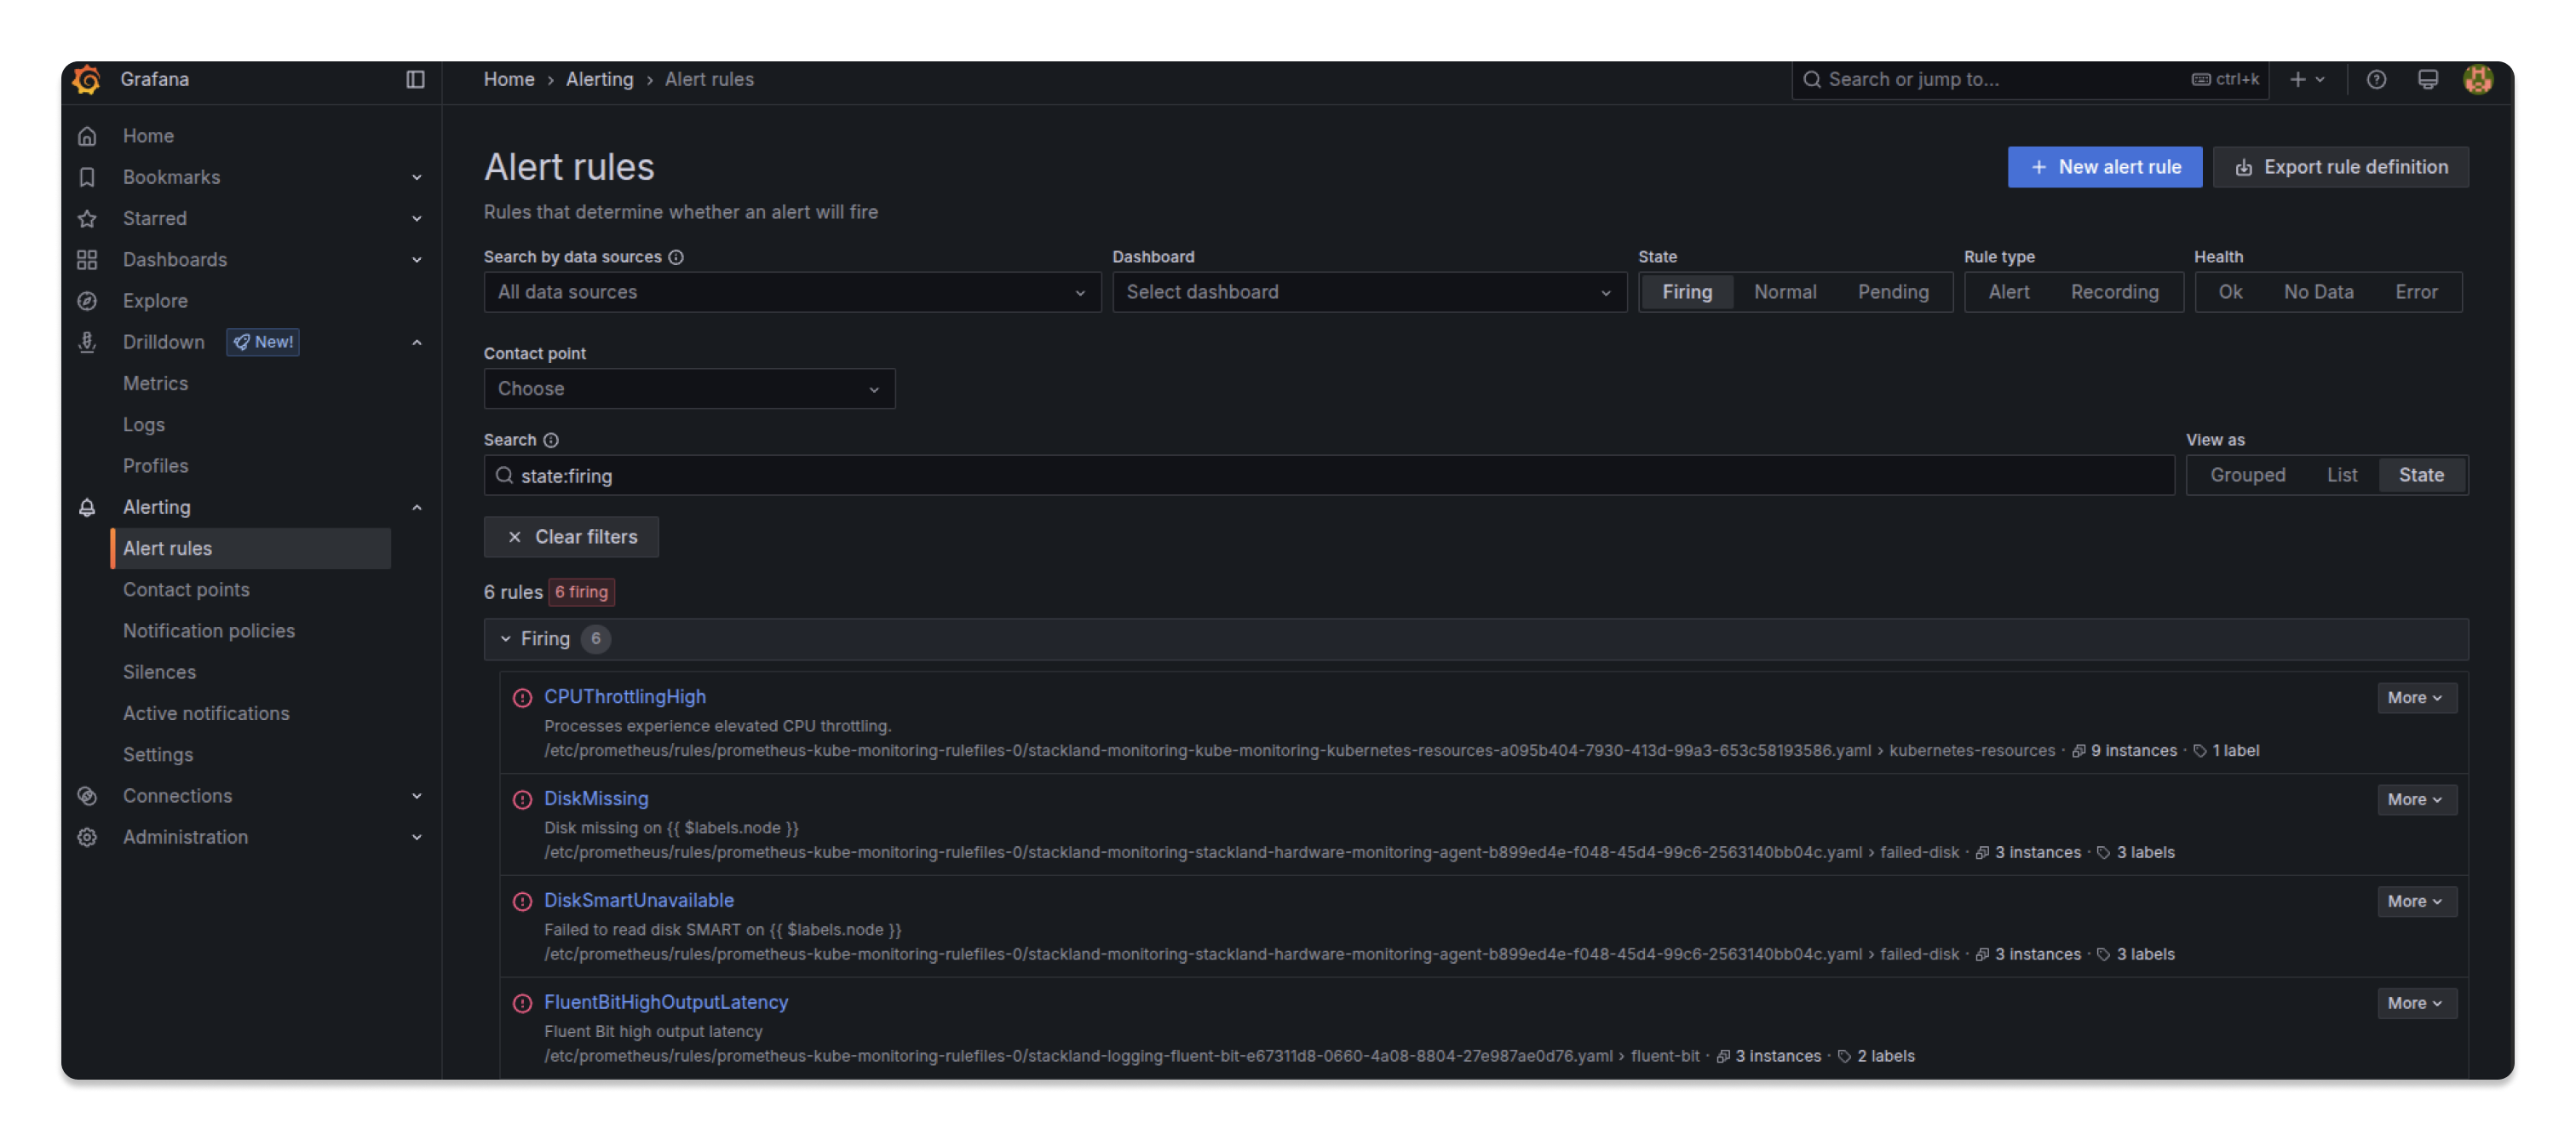Click the Starred star icon
2576x1141 pixels.
point(87,218)
